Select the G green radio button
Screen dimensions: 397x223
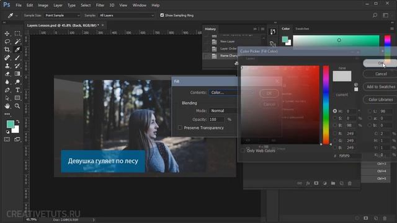[335, 141]
